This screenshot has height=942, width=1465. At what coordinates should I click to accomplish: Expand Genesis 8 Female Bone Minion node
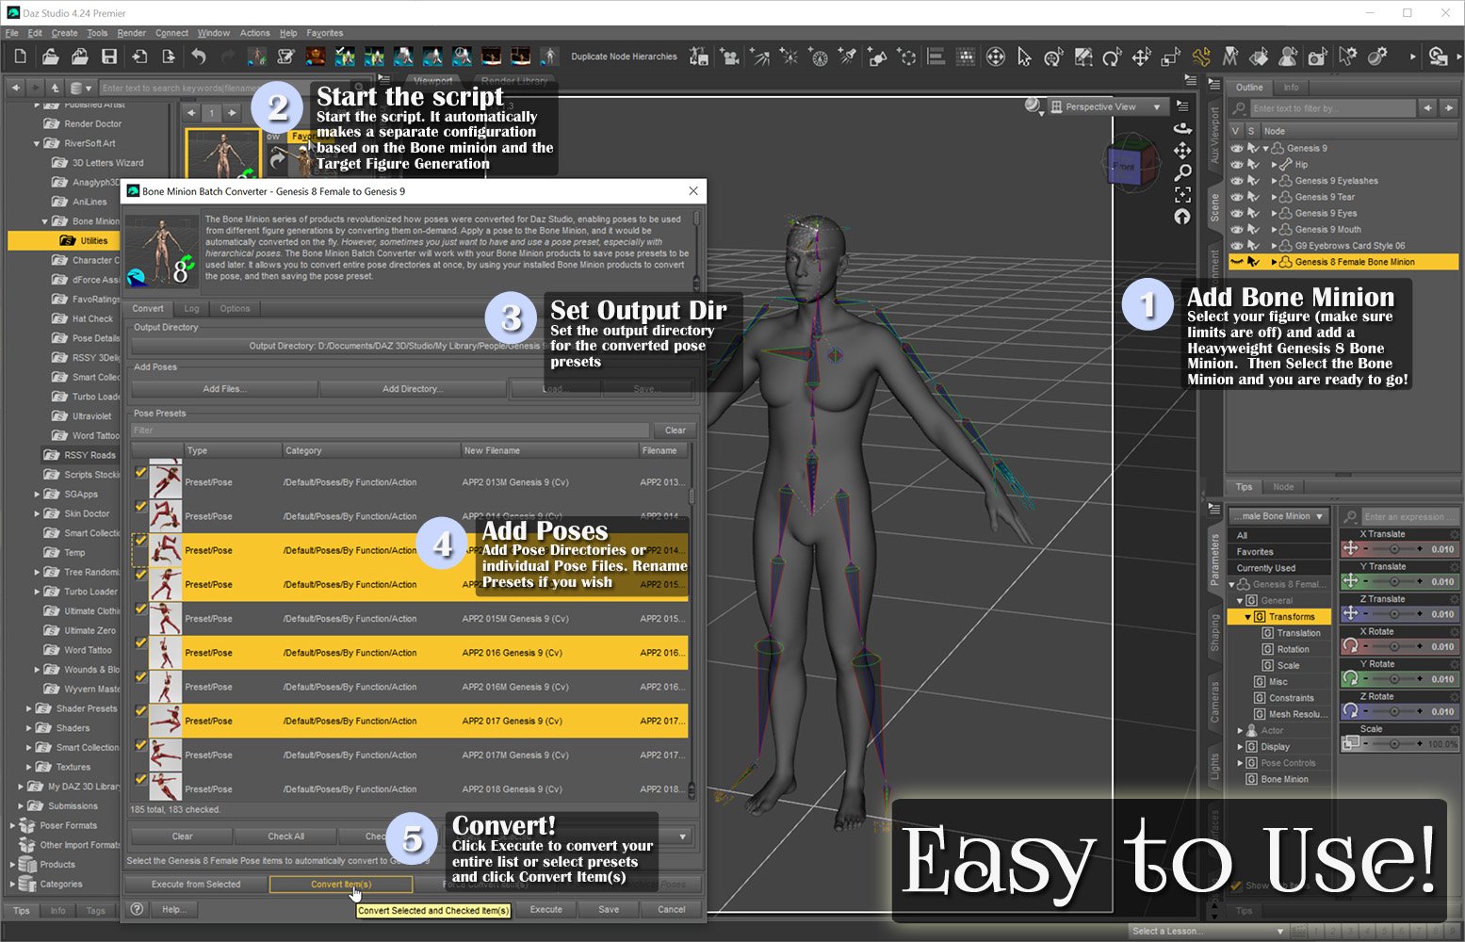(x=1274, y=262)
